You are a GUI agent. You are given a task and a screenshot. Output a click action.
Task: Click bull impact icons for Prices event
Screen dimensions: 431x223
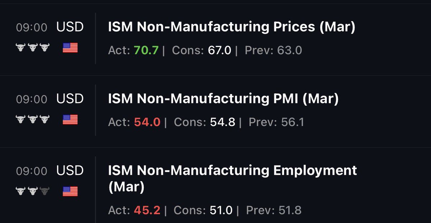(x=33, y=47)
